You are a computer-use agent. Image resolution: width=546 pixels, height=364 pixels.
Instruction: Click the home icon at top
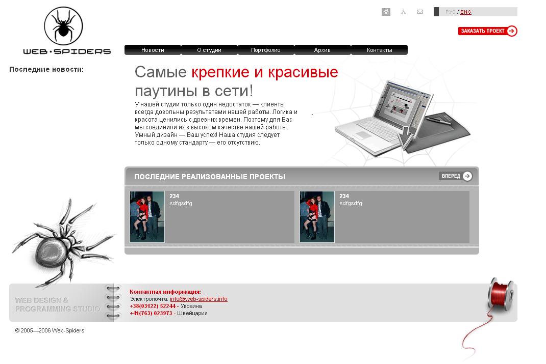pos(386,12)
